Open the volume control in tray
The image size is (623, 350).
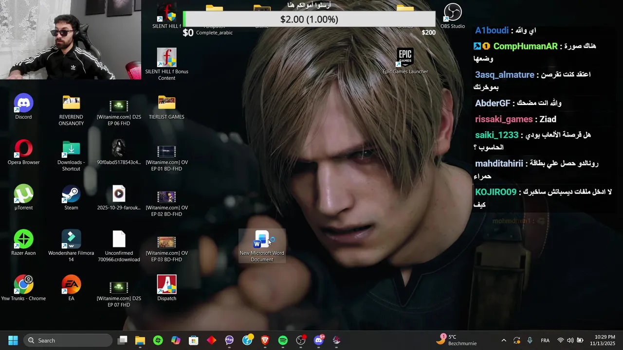[570, 340]
